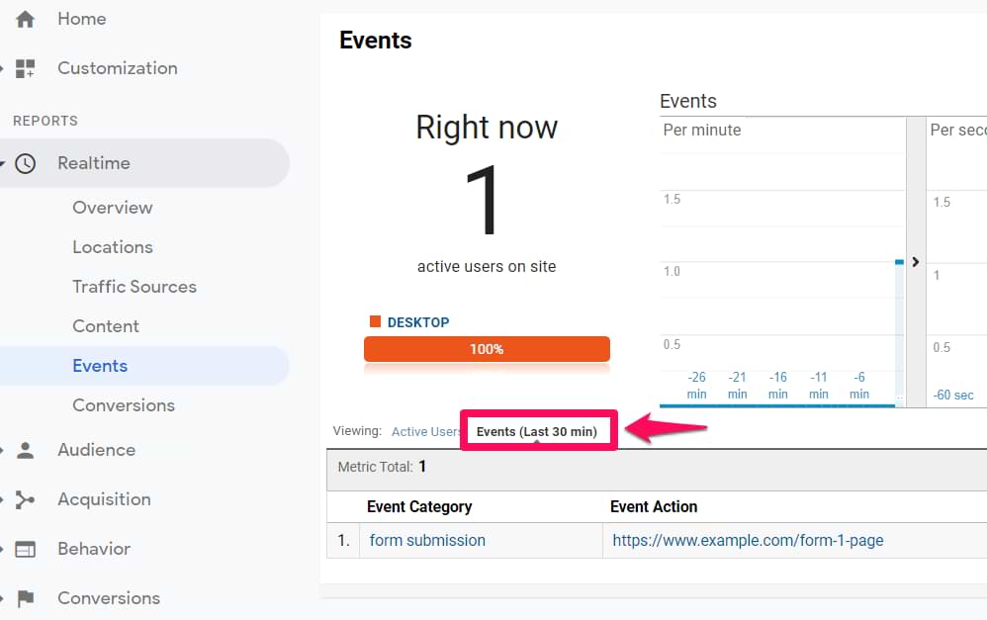Select the Events (Last 30 min) tab
The height and width of the screenshot is (620, 987).
537,432
